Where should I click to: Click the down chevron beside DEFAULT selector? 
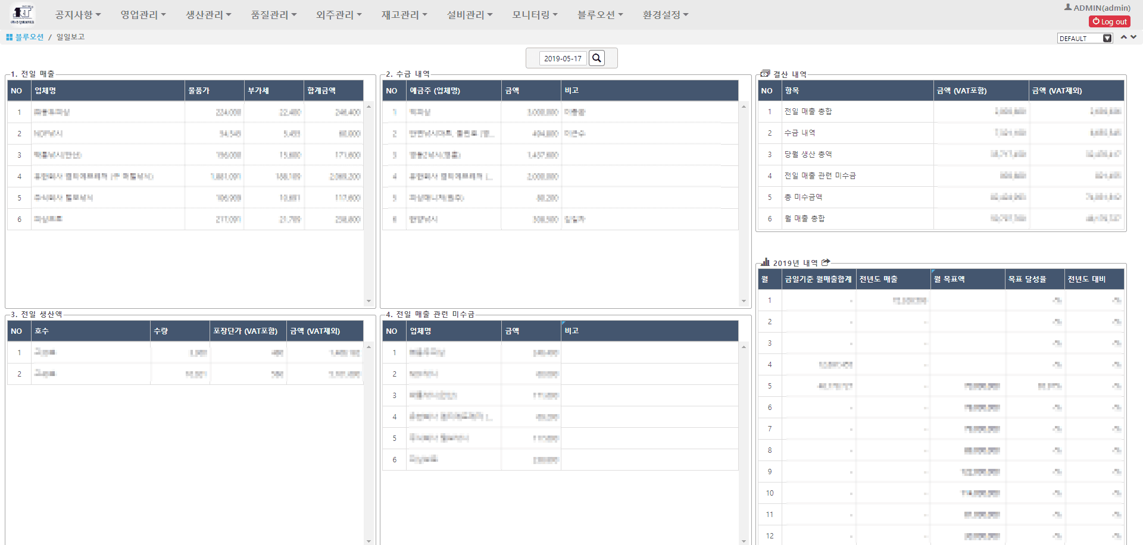1133,37
